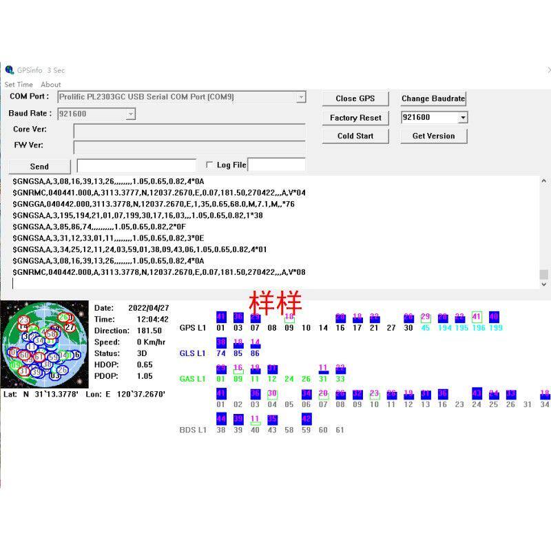Click the Status value "3D"
551x551 pixels.
pyautogui.click(x=142, y=353)
